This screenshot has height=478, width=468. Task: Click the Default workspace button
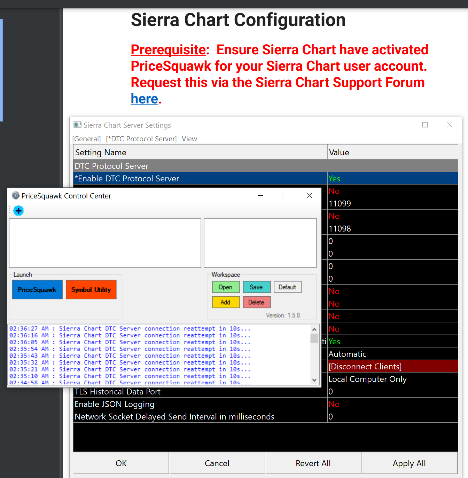pos(287,287)
